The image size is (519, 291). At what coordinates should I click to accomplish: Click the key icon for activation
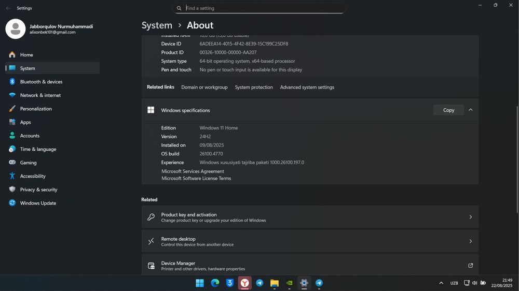tap(151, 217)
